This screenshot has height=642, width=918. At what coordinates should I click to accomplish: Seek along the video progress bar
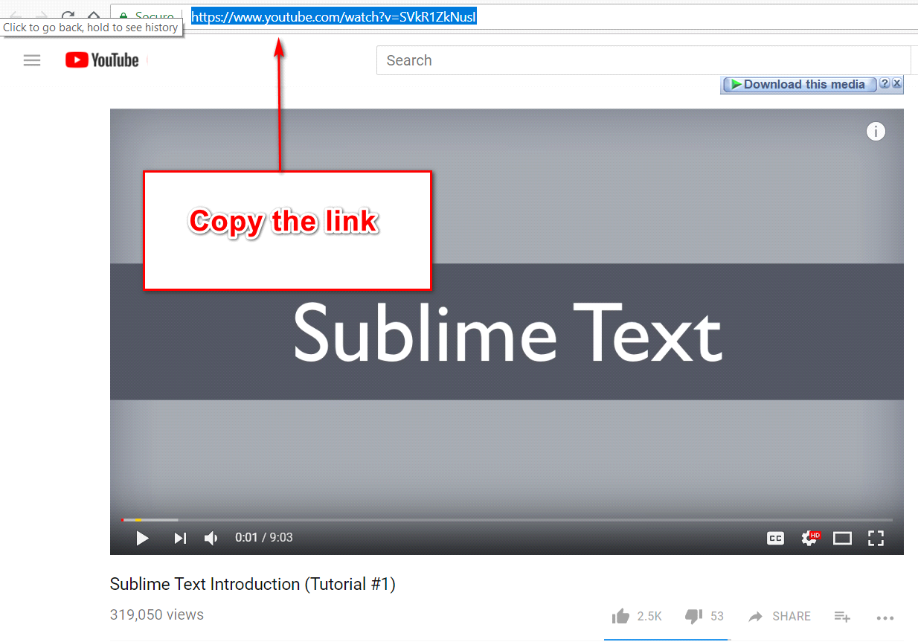click(x=507, y=520)
